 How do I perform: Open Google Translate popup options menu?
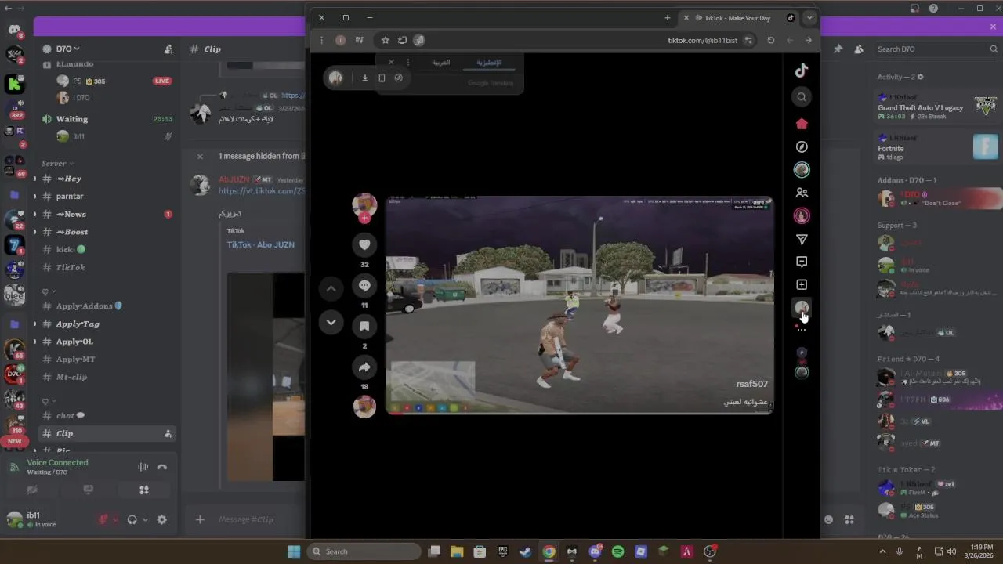pos(407,62)
